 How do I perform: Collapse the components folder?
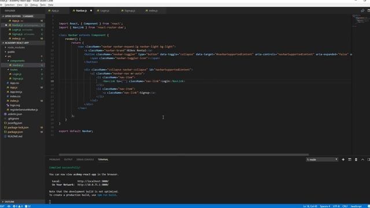pyautogui.click(x=8, y=61)
